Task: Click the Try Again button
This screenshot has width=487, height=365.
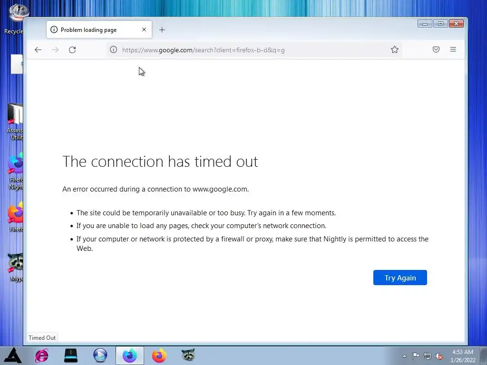Action: tap(400, 278)
